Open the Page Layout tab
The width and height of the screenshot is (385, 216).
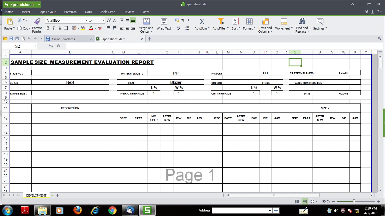click(x=47, y=12)
